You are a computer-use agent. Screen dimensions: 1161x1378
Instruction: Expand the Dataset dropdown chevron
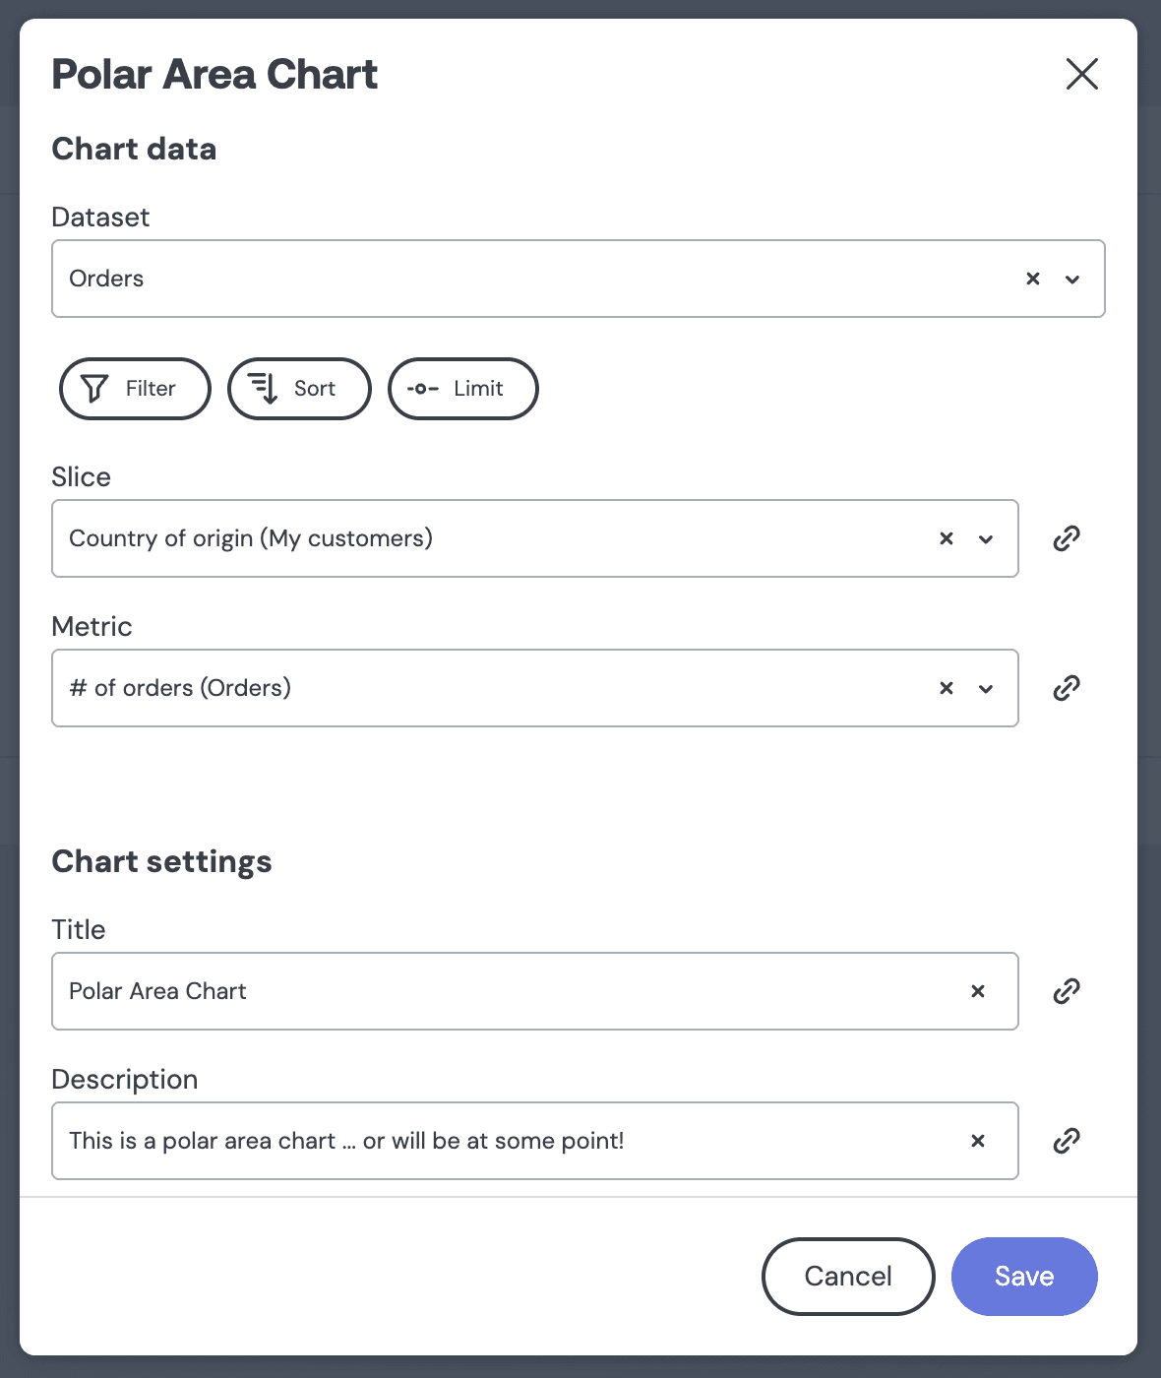click(1072, 280)
